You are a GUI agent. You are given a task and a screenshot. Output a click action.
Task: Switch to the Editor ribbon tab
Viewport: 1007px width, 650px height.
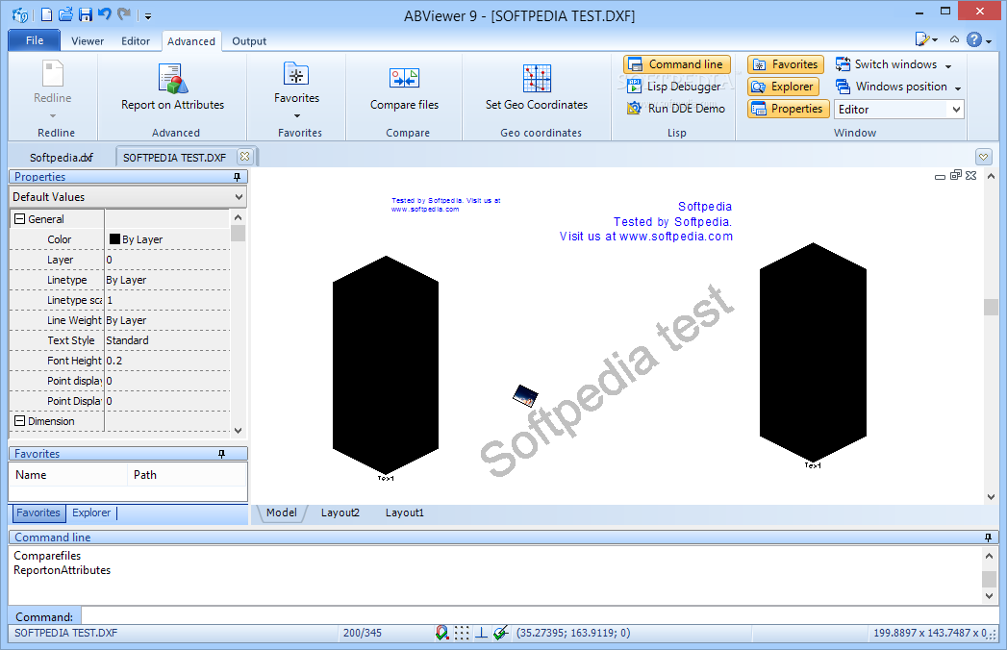point(136,41)
